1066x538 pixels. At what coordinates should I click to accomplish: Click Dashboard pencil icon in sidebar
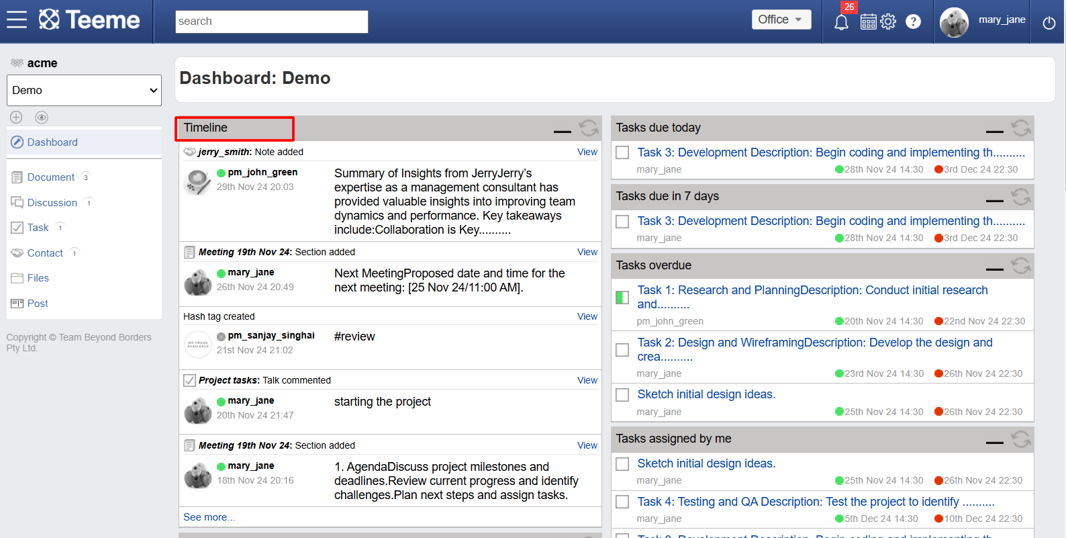click(17, 142)
